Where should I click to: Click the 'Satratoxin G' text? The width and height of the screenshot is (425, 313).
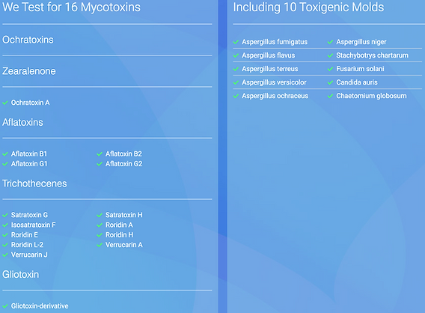click(29, 215)
